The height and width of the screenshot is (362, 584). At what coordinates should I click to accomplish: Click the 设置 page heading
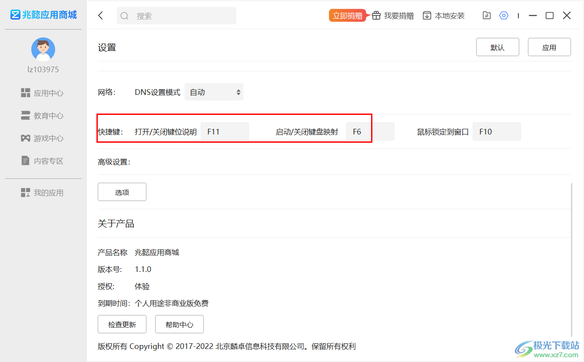tap(107, 47)
